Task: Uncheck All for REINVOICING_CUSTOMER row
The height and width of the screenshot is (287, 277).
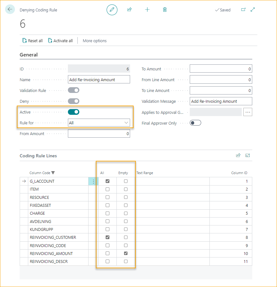Action: tap(107, 237)
